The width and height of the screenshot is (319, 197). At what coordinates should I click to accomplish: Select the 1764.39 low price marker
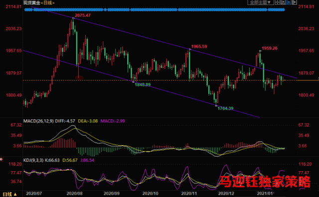[225, 109]
